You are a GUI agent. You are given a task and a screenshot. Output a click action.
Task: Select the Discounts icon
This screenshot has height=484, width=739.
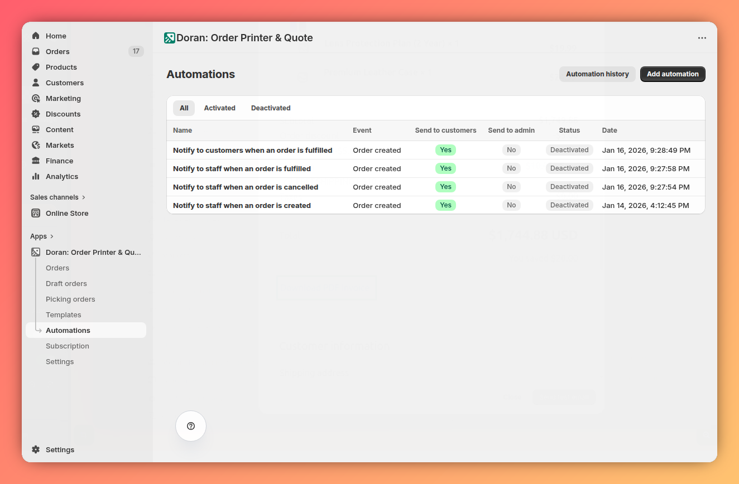[36, 114]
